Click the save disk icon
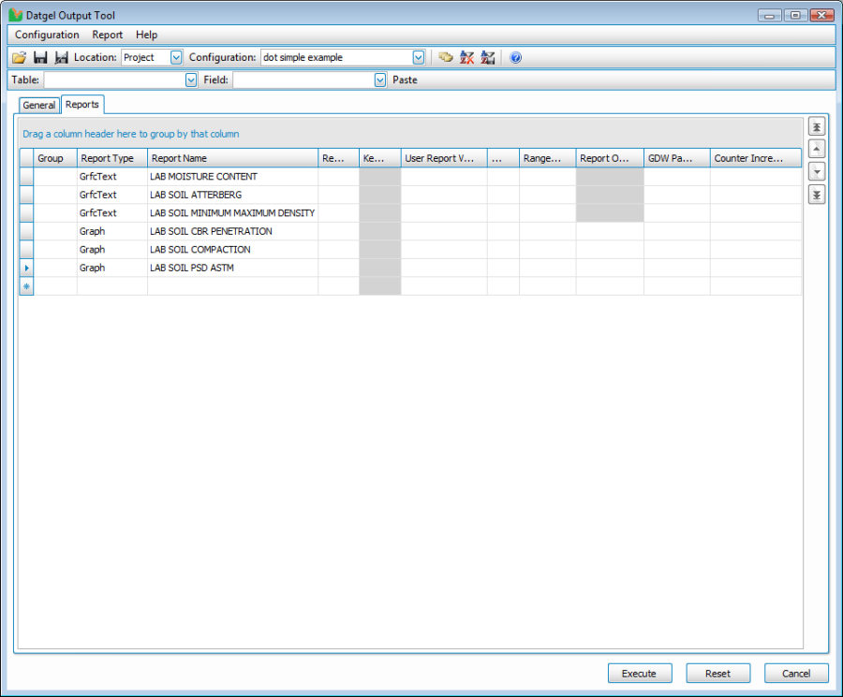This screenshot has width=843, height=697. 40,57
